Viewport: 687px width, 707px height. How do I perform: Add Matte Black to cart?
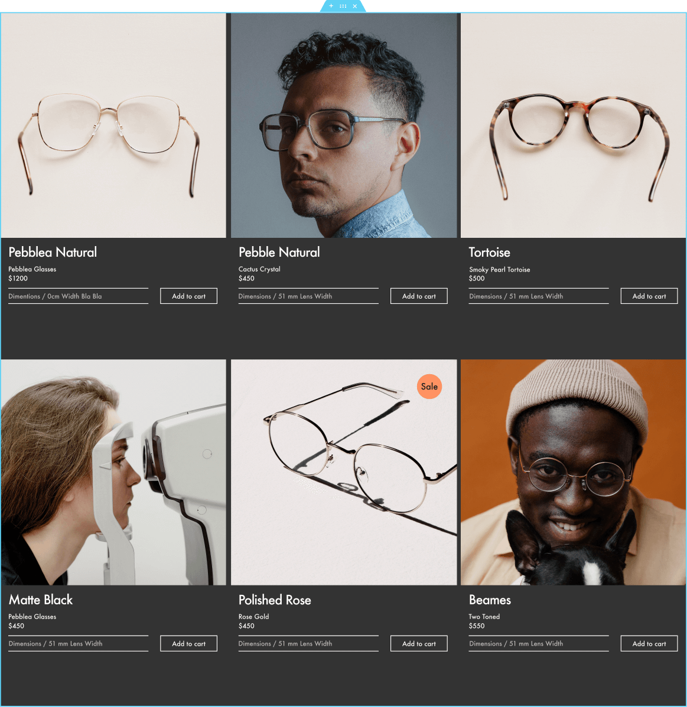pyautogui.click(x=188, y=644)
